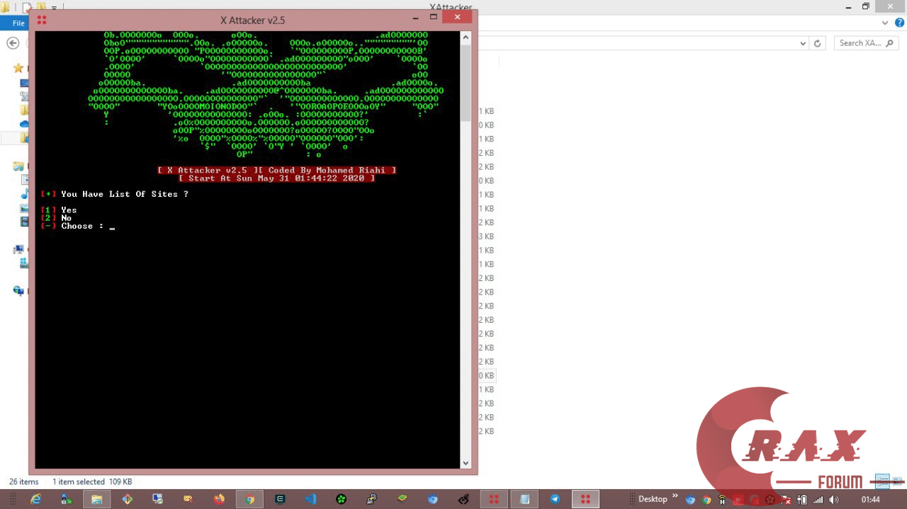The width and height of the screenshot is (907, 509).
Task: Open File Explorer taskbar button
Action: tap(96, 499)
